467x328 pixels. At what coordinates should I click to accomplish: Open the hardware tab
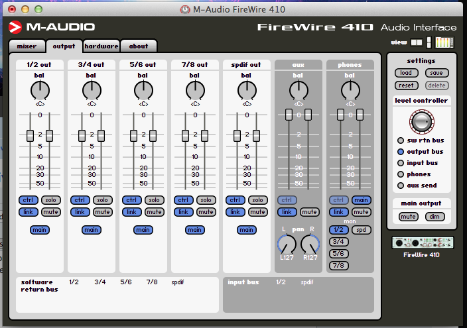101,46
